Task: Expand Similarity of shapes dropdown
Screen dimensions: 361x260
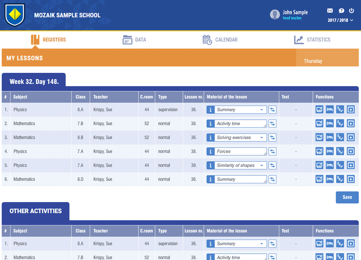Action: point(262,165)
